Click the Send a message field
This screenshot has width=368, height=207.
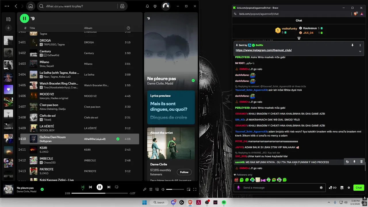pos(279,188)
